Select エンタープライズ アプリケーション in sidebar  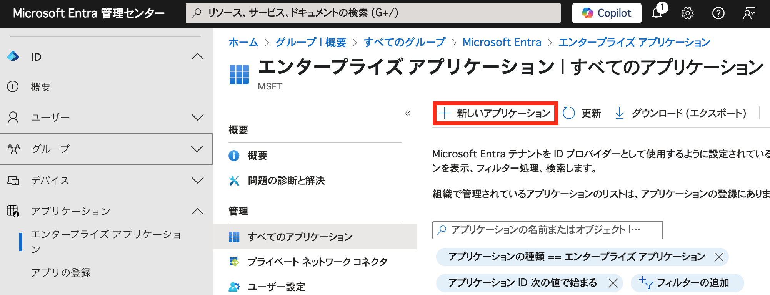106,242
